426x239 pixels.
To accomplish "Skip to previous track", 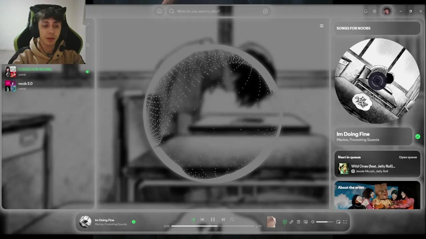I will point(202,219).
